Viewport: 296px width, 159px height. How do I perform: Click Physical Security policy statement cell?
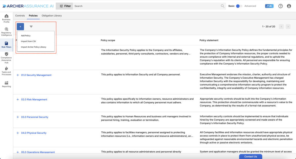[x=246, y=138]
